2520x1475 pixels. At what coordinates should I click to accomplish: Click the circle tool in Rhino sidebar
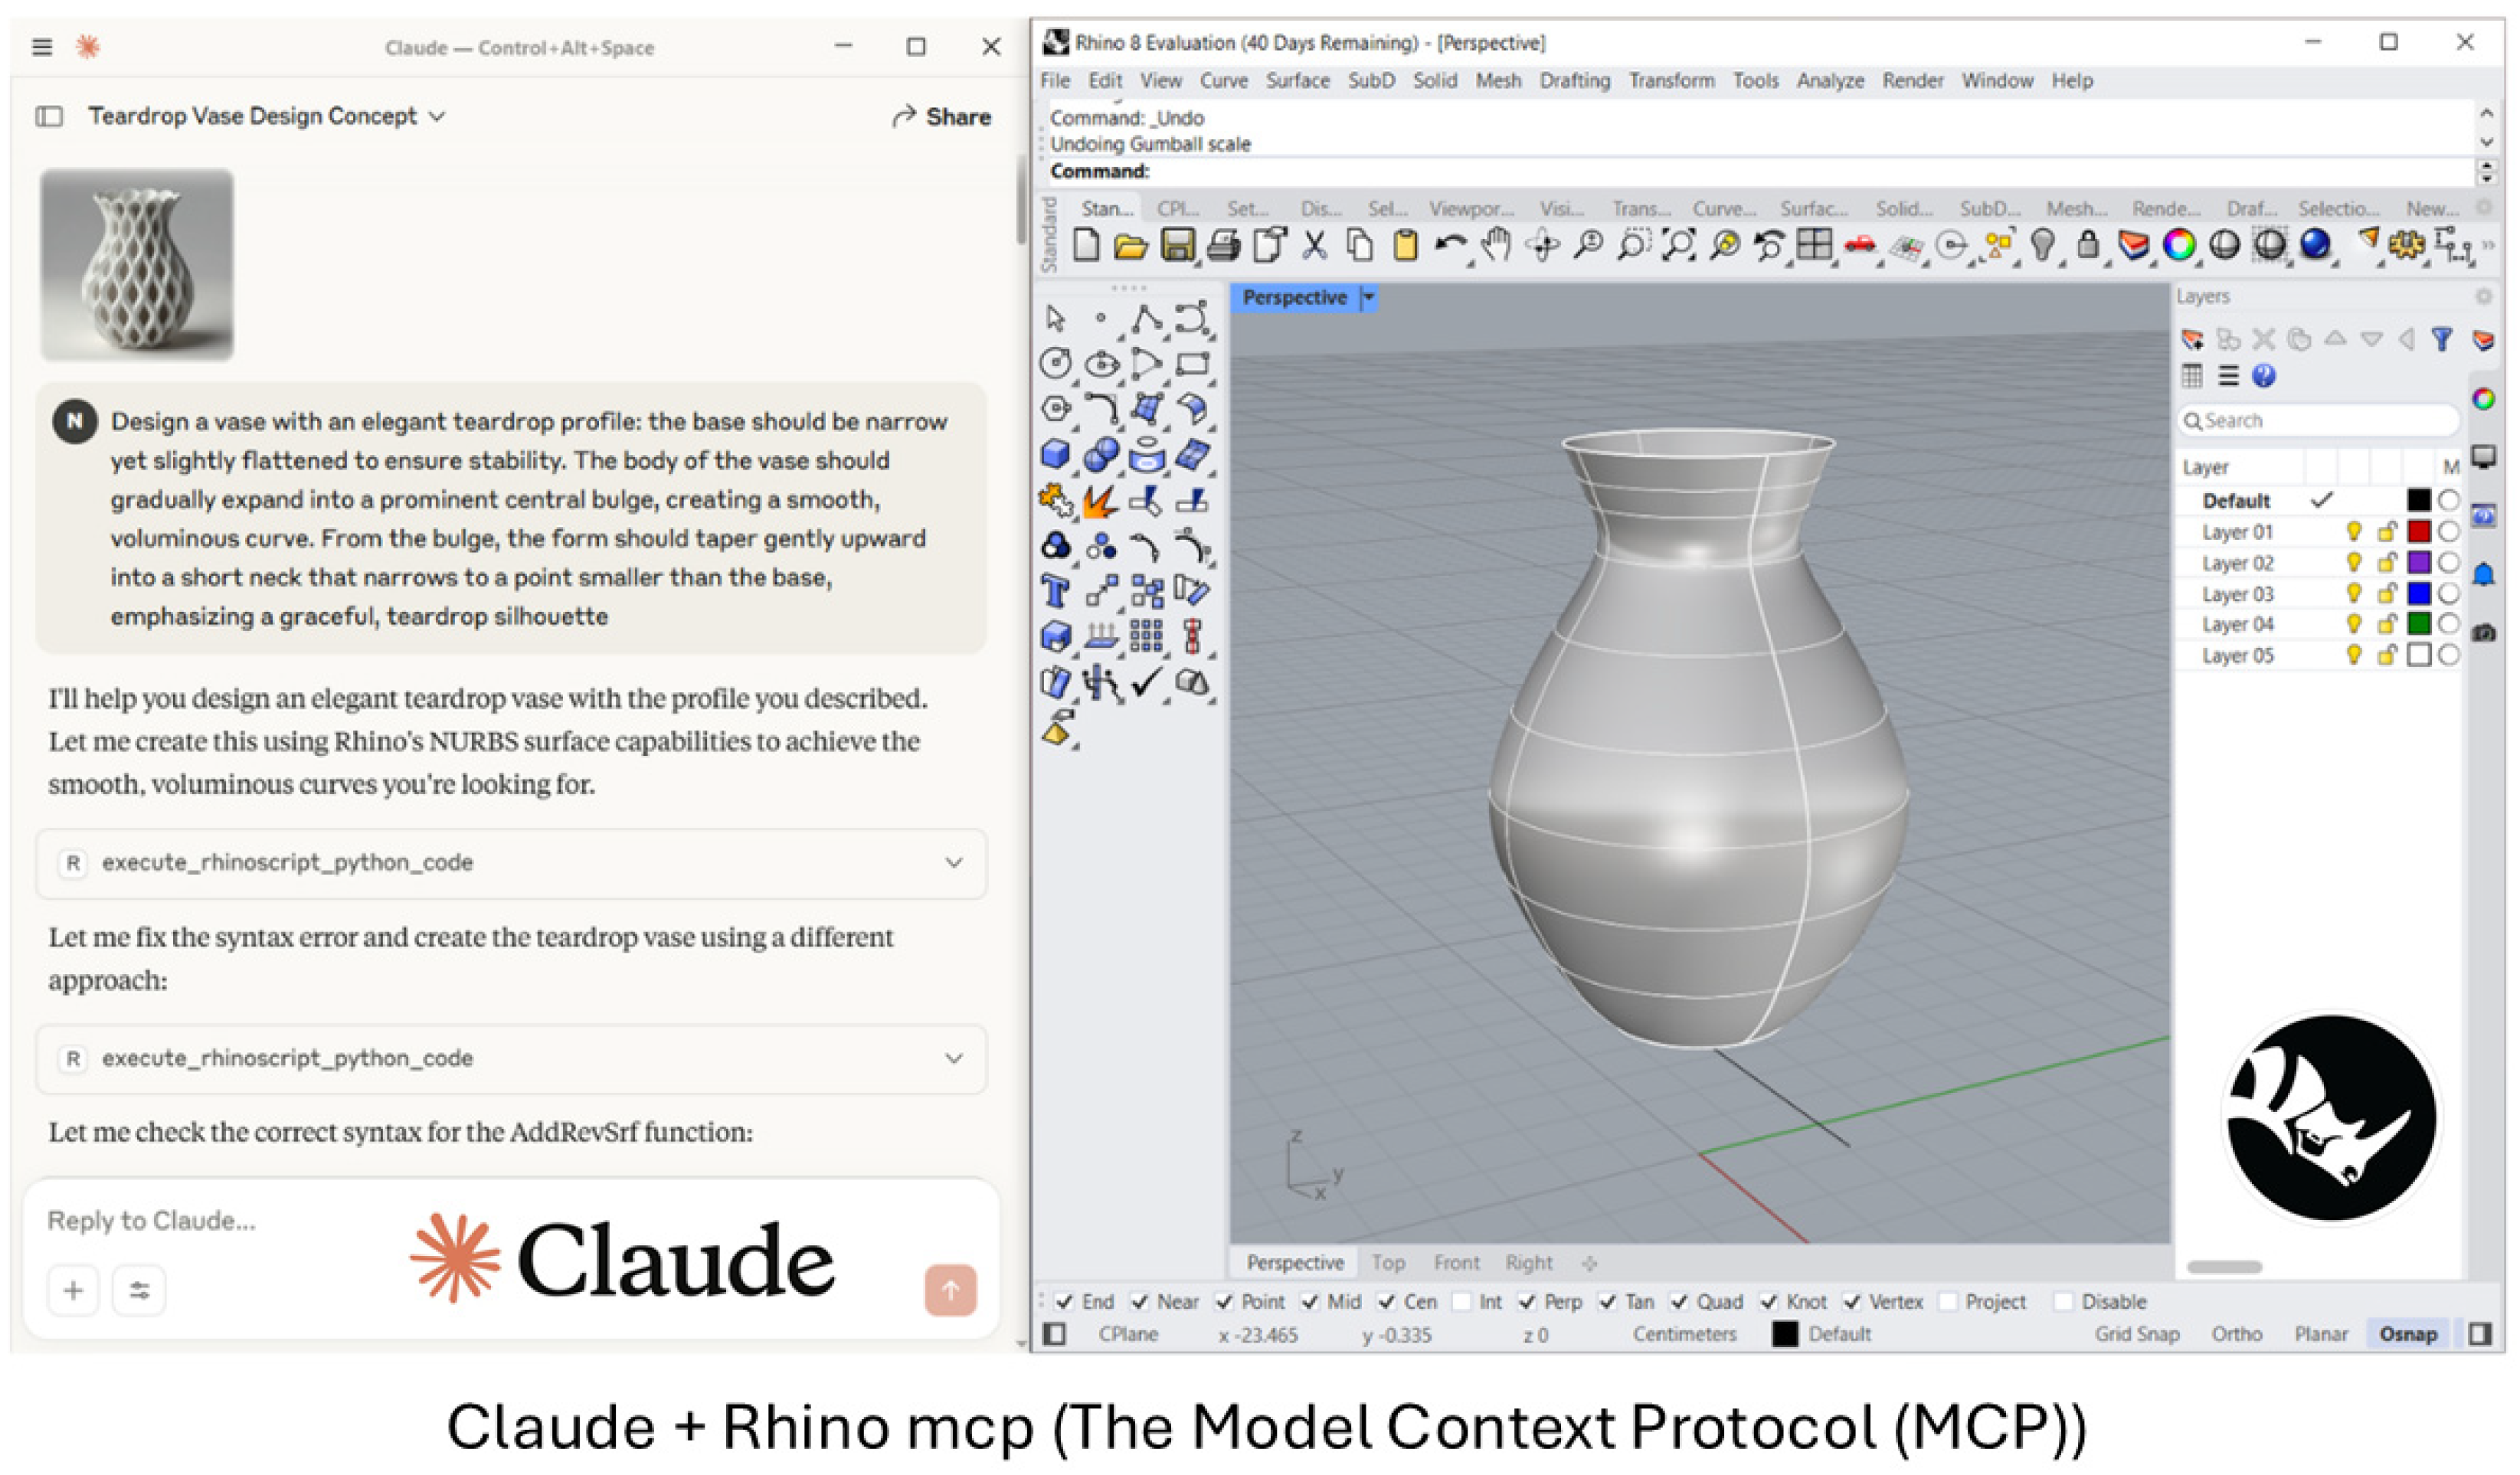tap(1055, 364)
